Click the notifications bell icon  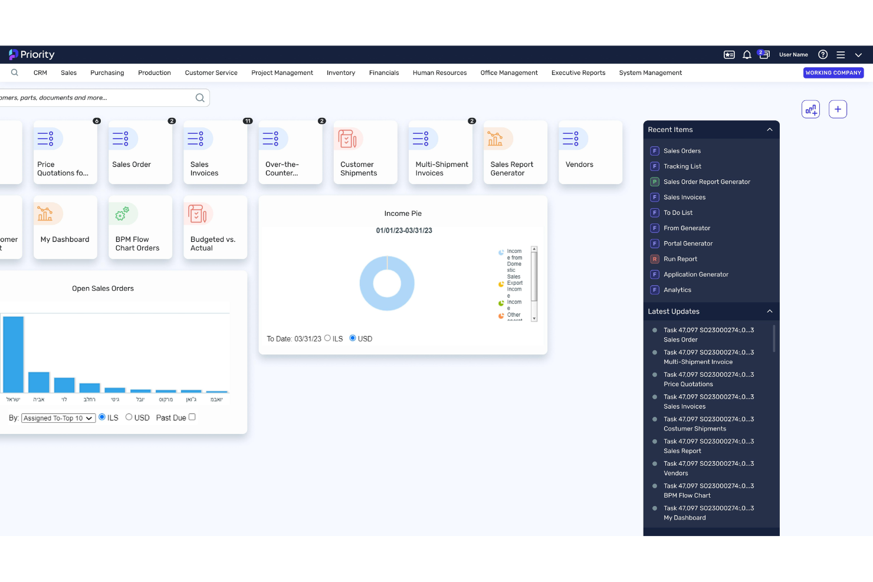(747, 54)
